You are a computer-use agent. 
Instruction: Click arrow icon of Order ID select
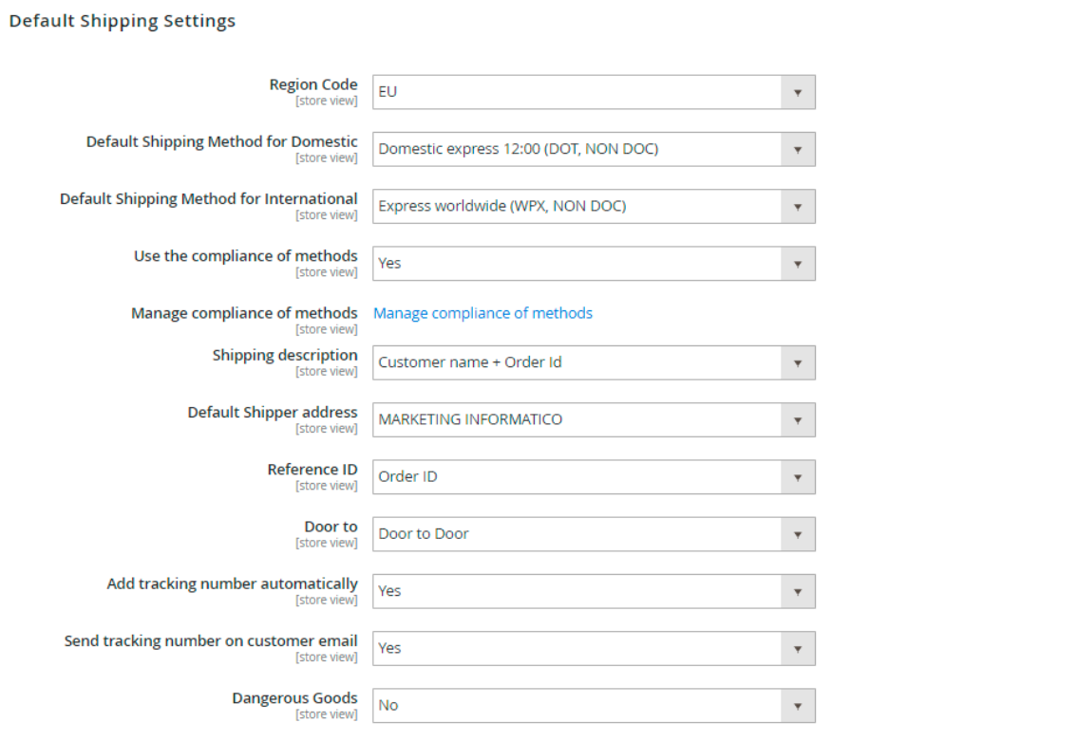coord(798,476)
